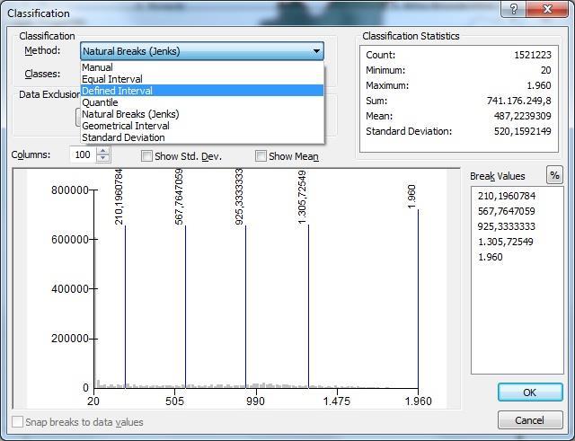Confirm with the OK button

pyautogui.click(x=530, y=392)
